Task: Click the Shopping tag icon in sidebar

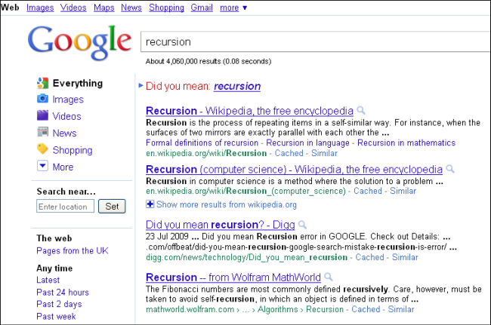Action: click(x=42, y=150)
